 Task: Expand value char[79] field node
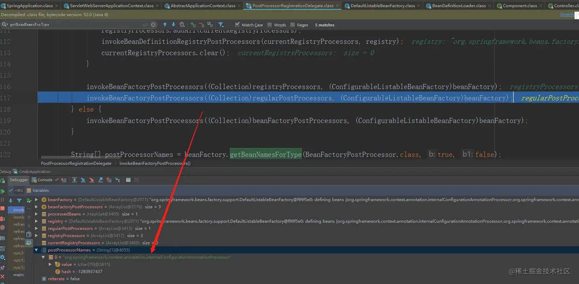click(50, 264)
